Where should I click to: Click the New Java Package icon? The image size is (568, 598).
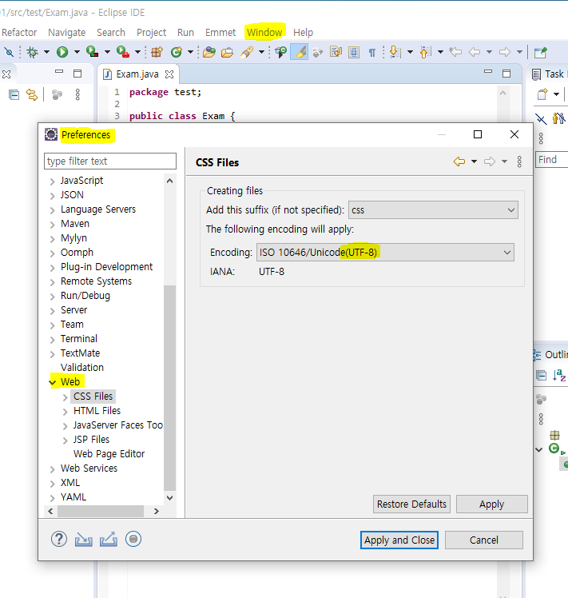[x=157, y=52]
